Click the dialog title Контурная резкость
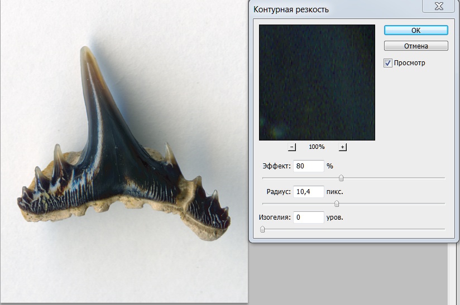This screenshot has width=460, height=305. click(x=291, y=9)
